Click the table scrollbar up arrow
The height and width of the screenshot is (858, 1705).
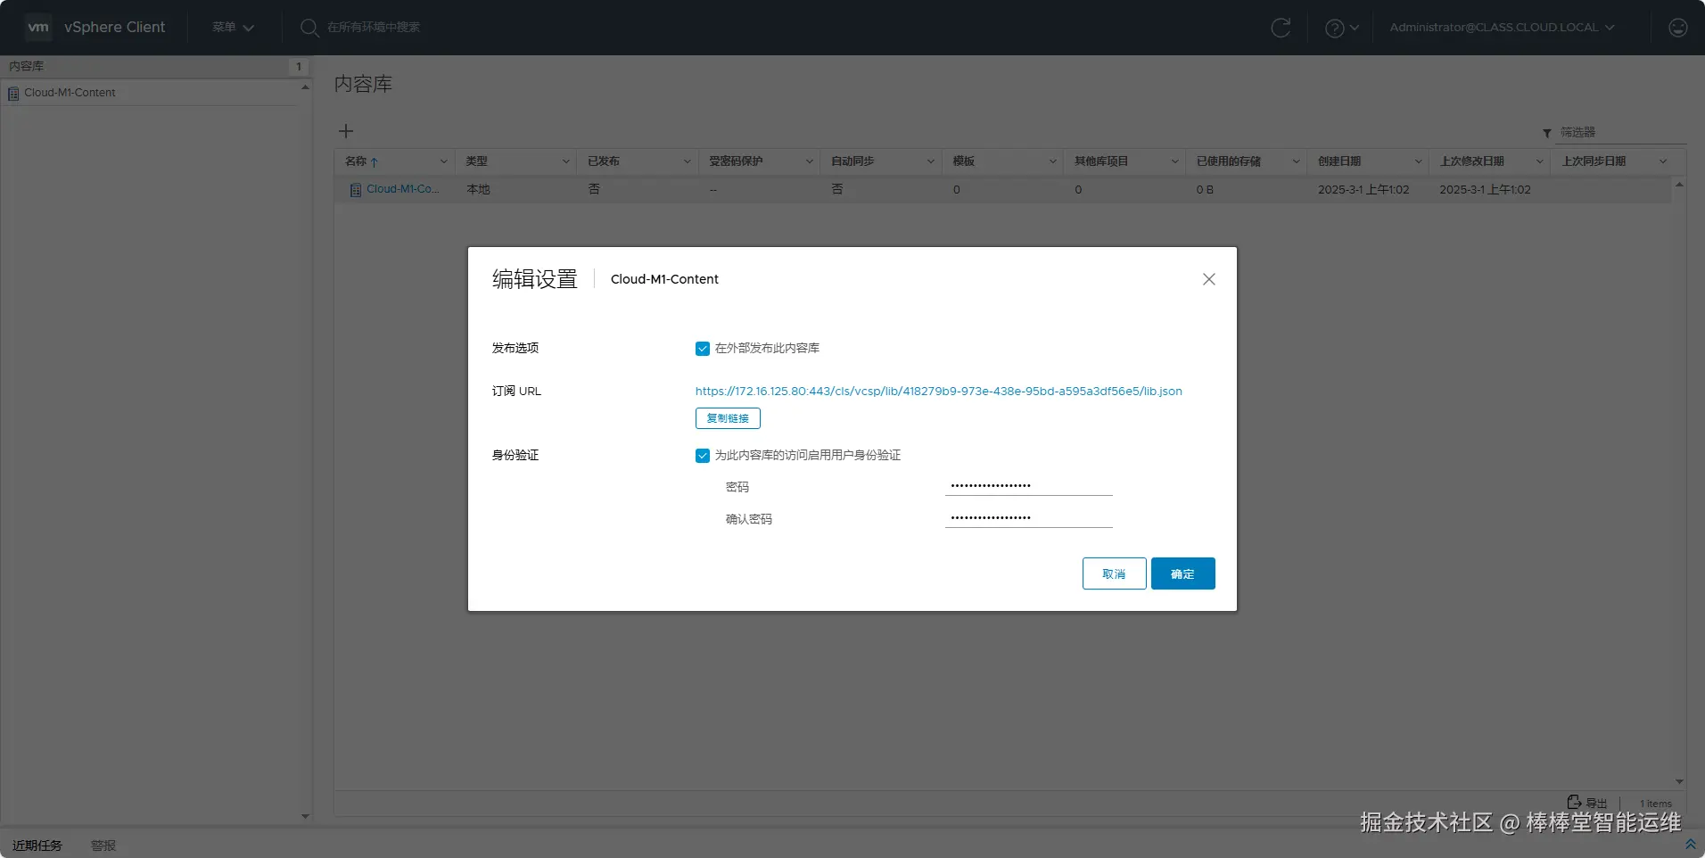[x=1679, y=185]
